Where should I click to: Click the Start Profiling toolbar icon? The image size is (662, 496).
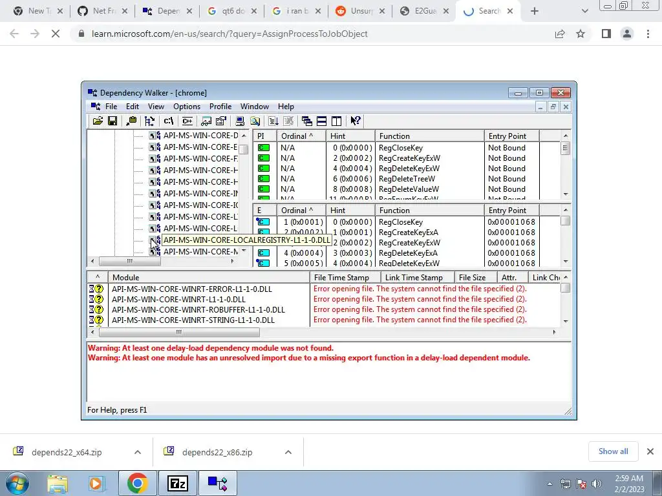273,121
